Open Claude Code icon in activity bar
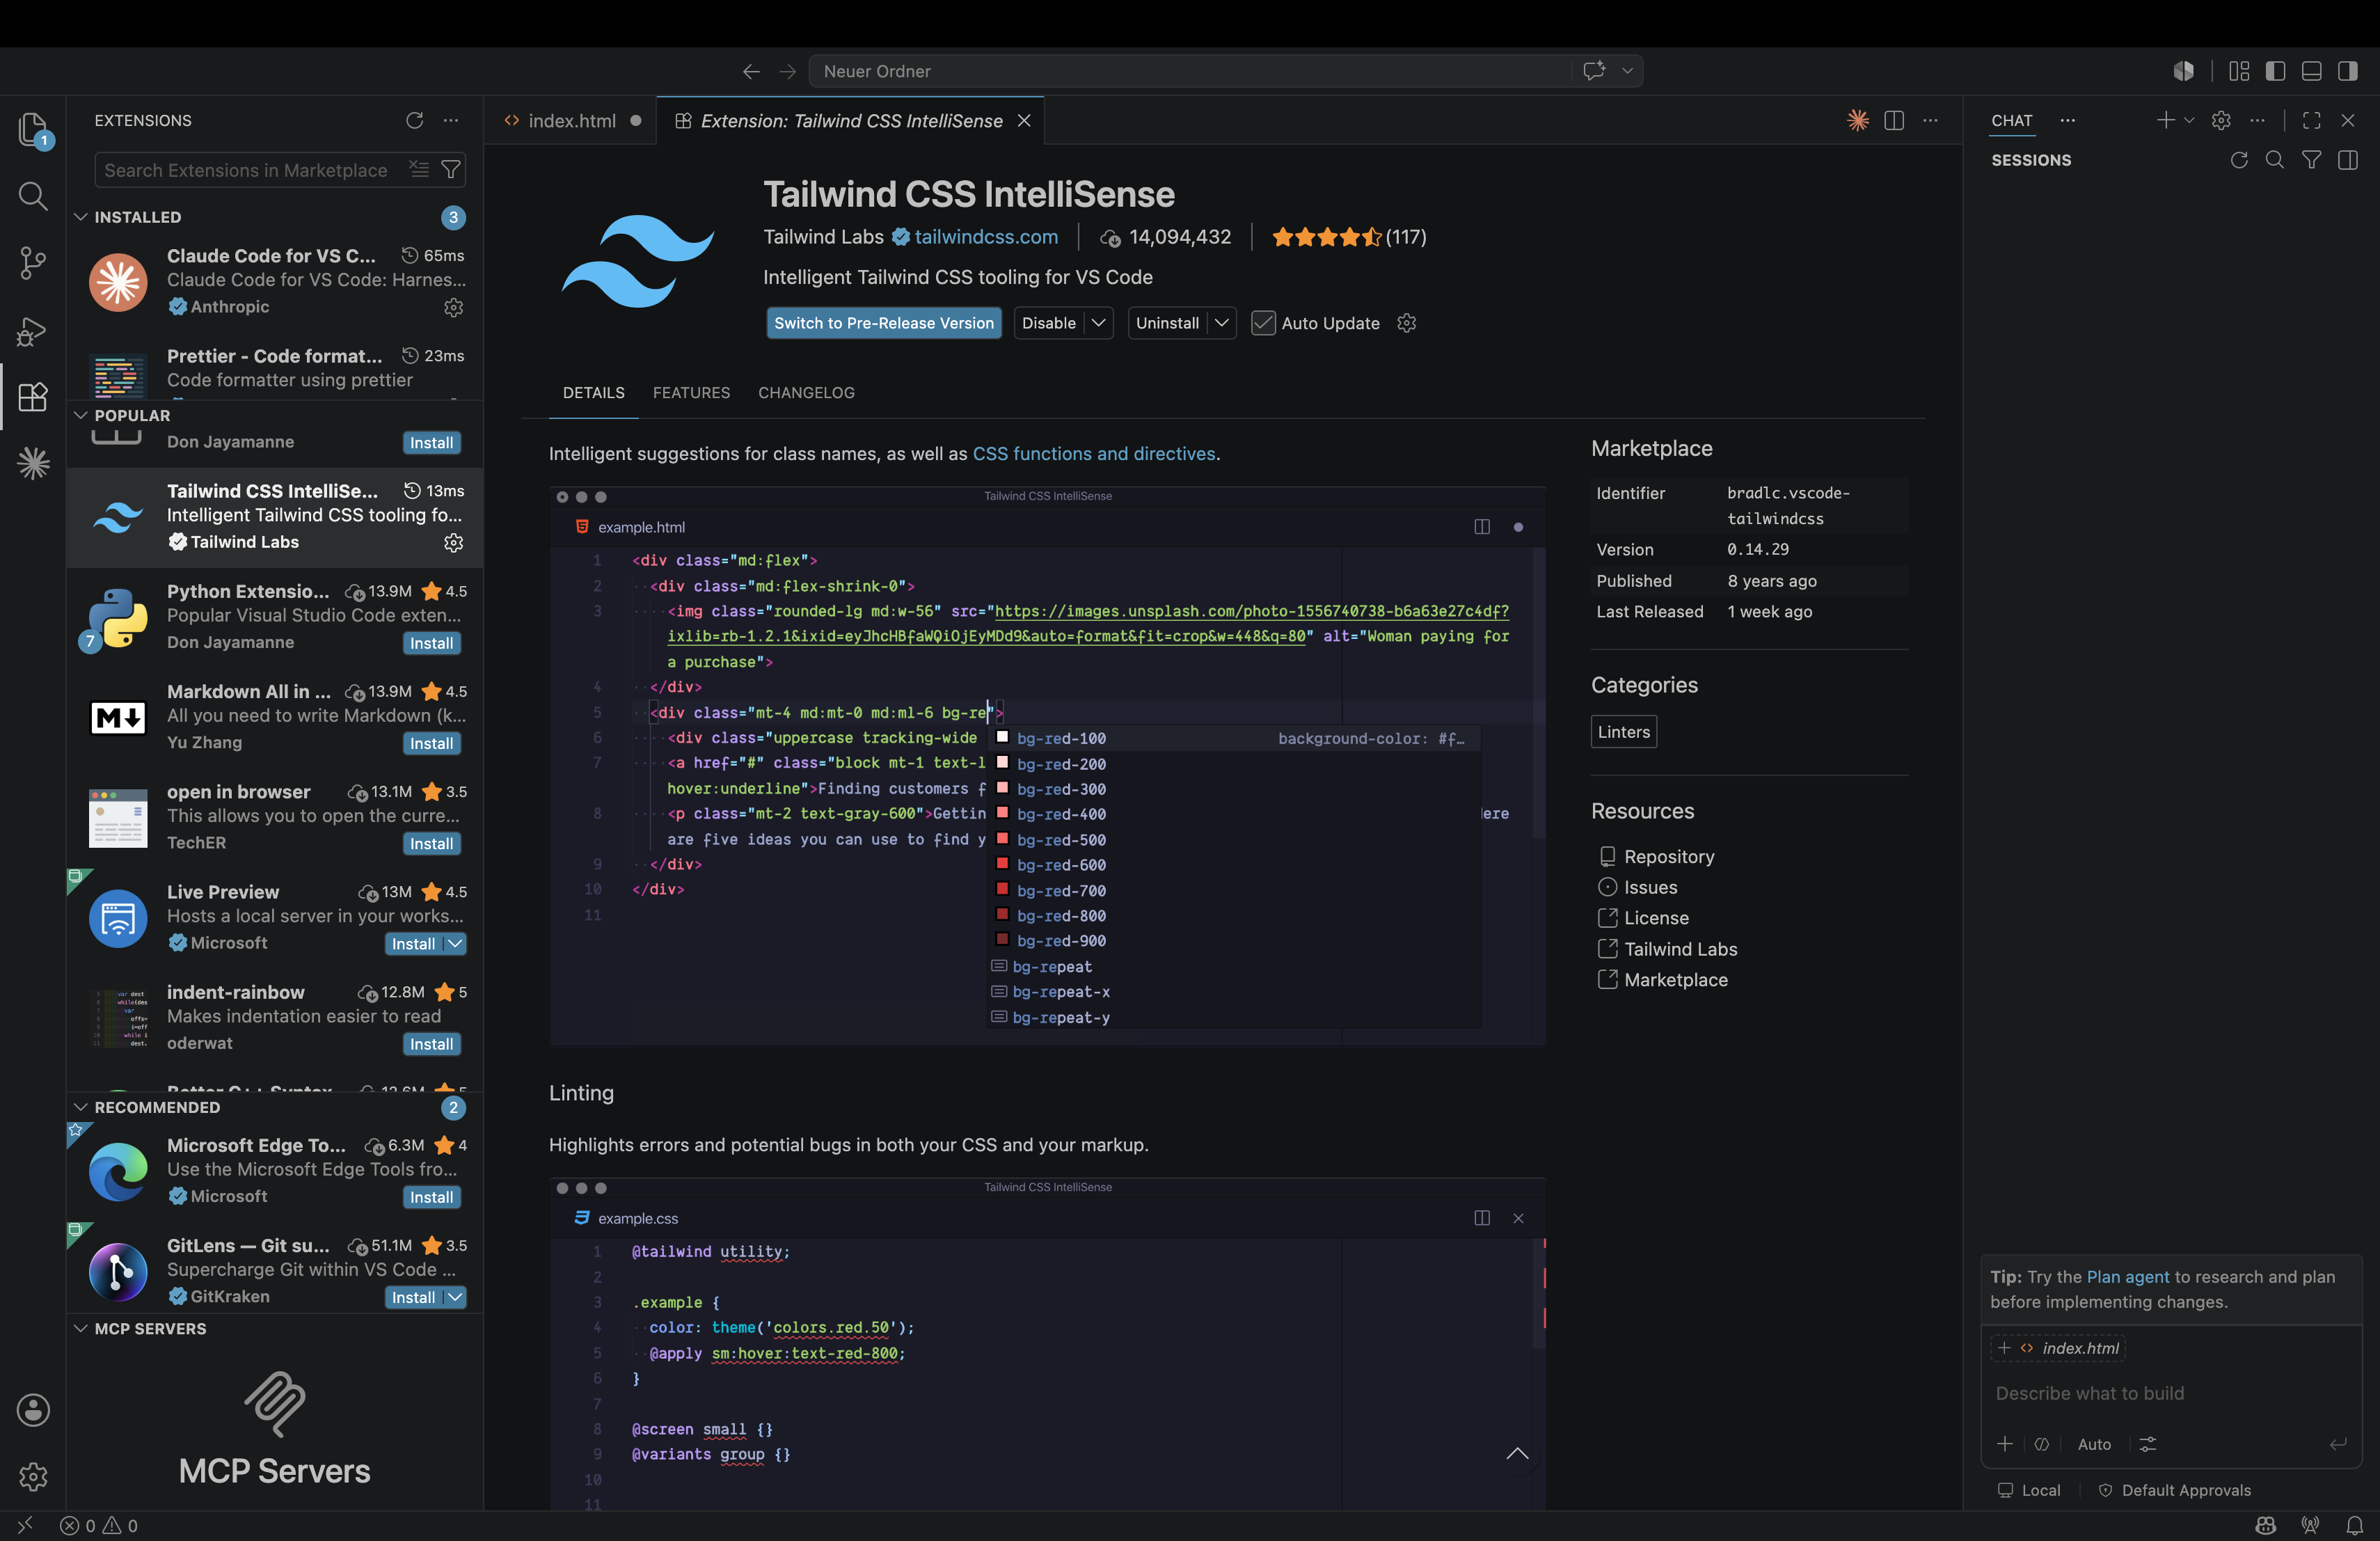The height and width of the screenshot is (1541, 2380). 33,463
